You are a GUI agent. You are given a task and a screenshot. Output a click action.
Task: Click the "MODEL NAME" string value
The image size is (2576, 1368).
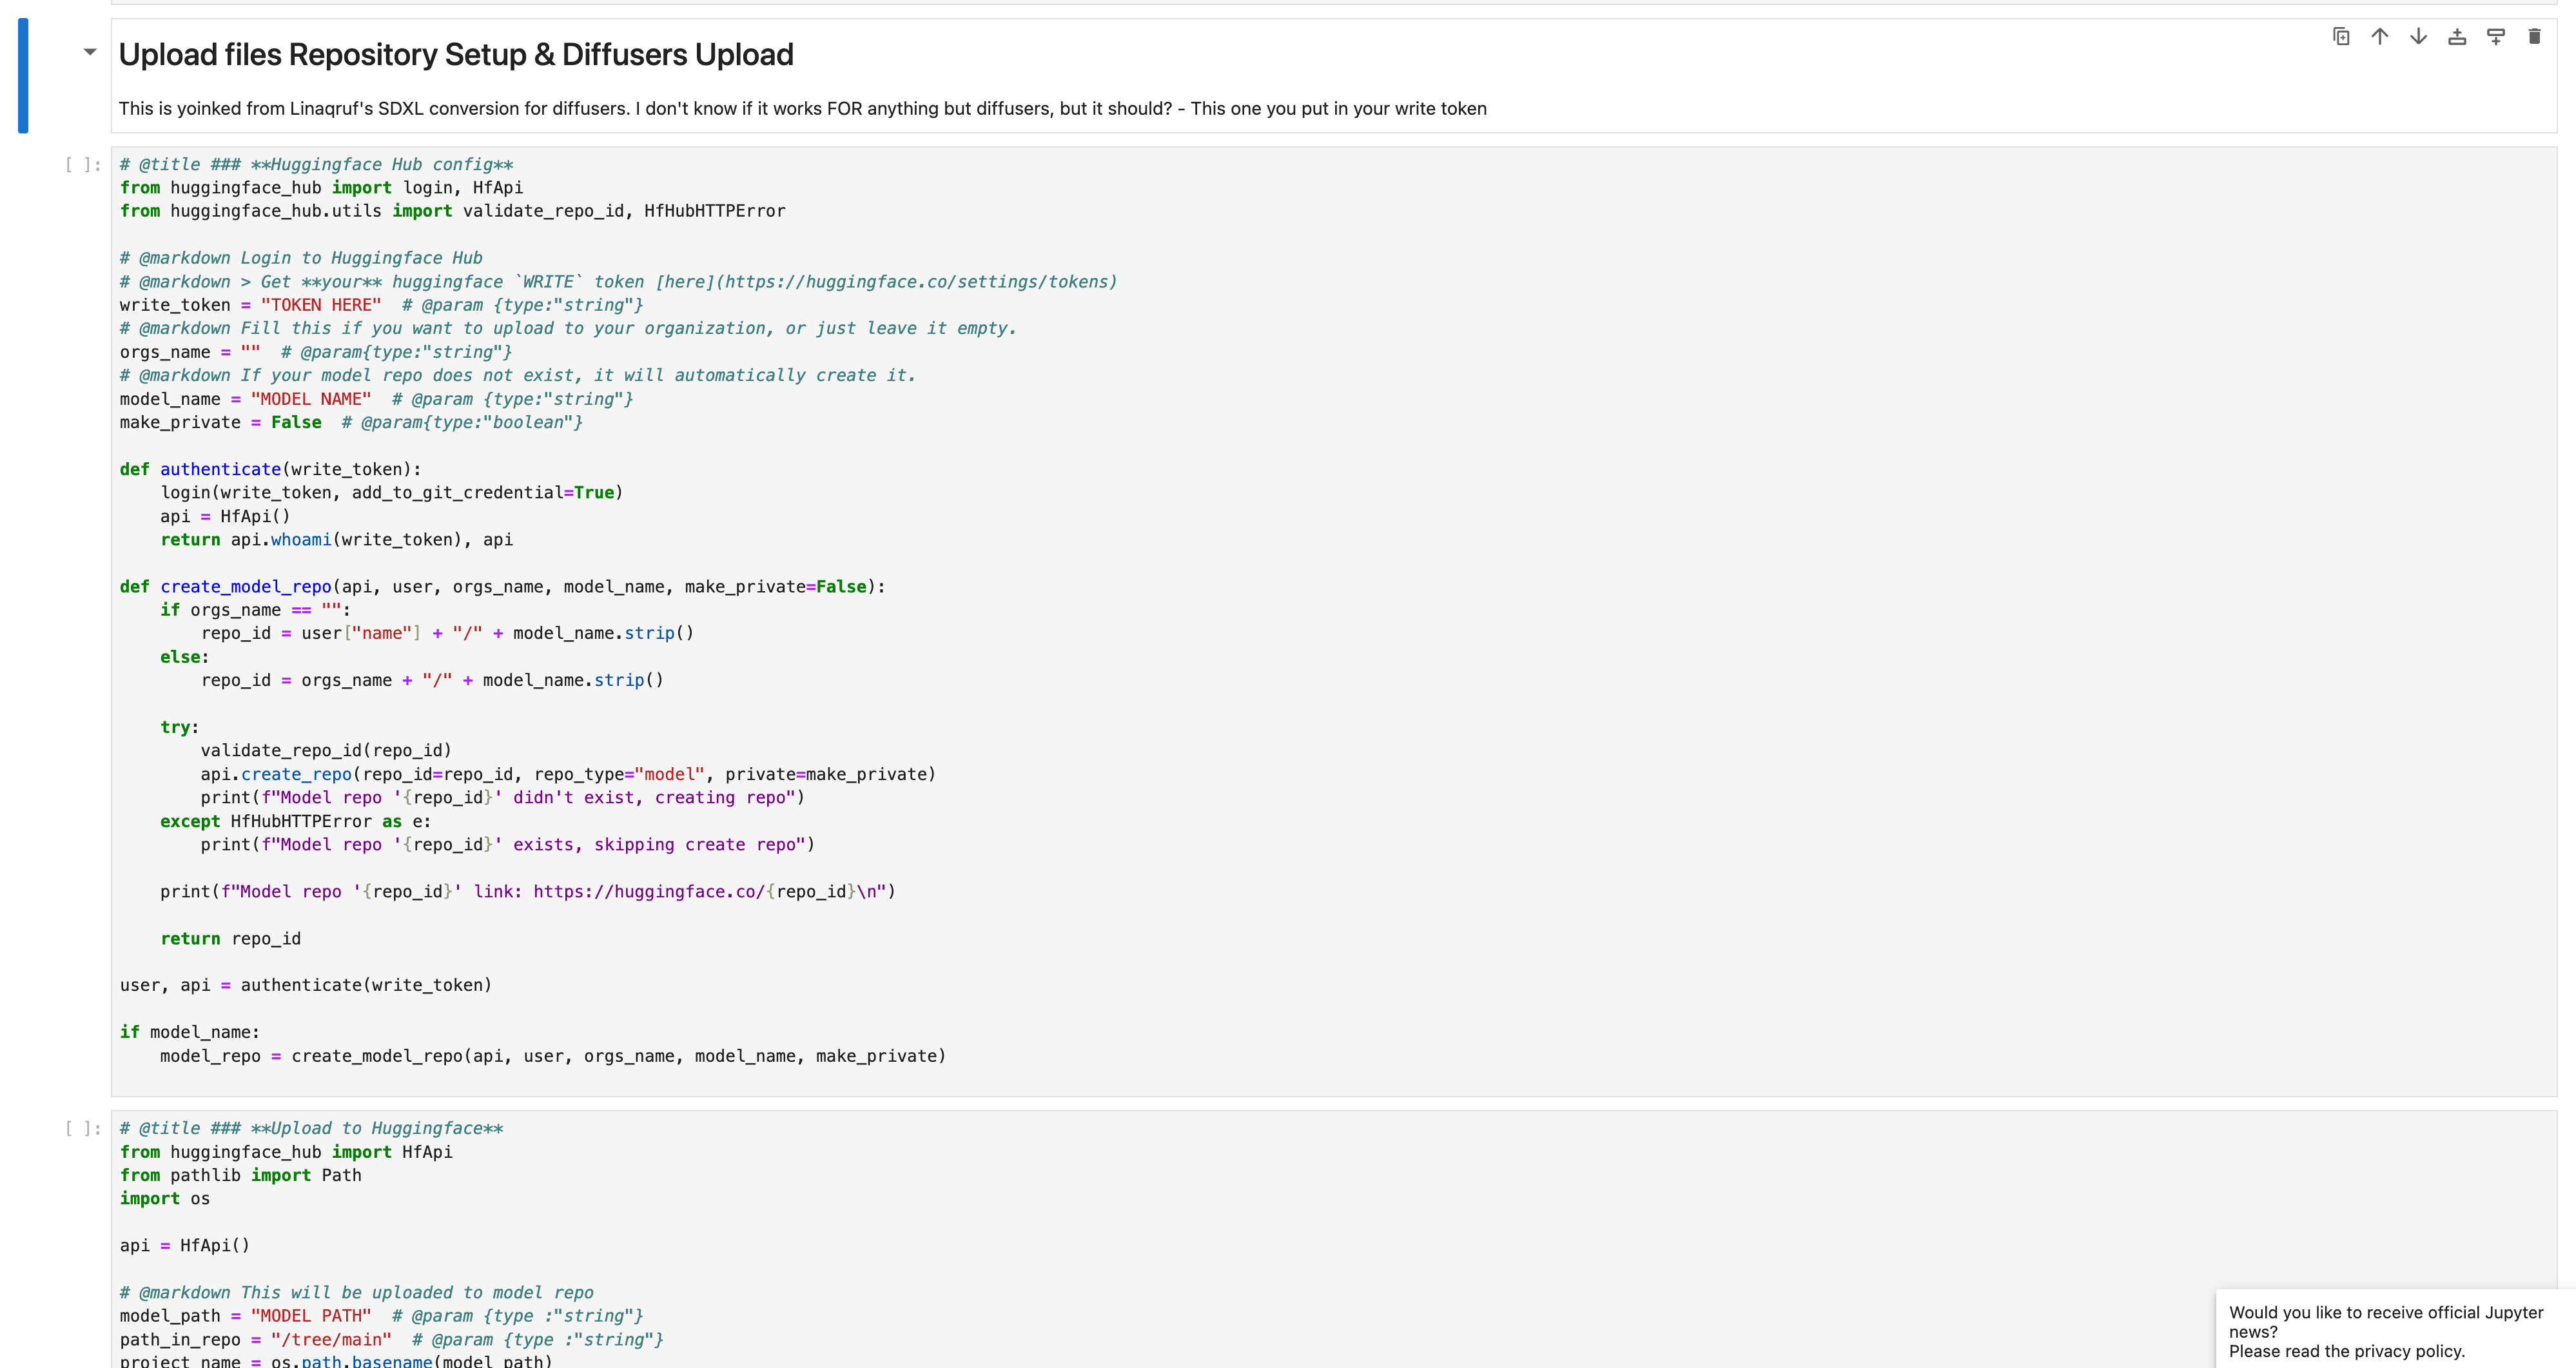pyautogui.click(x=311, y=399)
